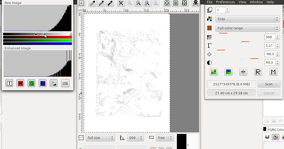Click the gamma 2.21 stepper arrows
Viewport: 284px width, 149px height.
pos(277,45)
